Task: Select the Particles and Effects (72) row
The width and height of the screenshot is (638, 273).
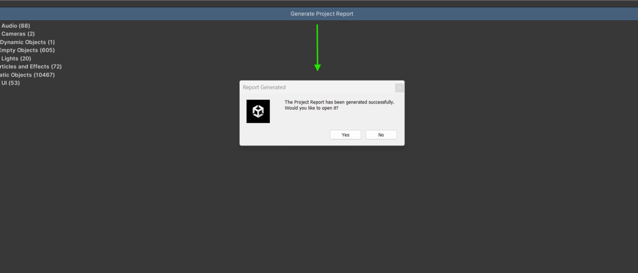Action: click(31, 67)
